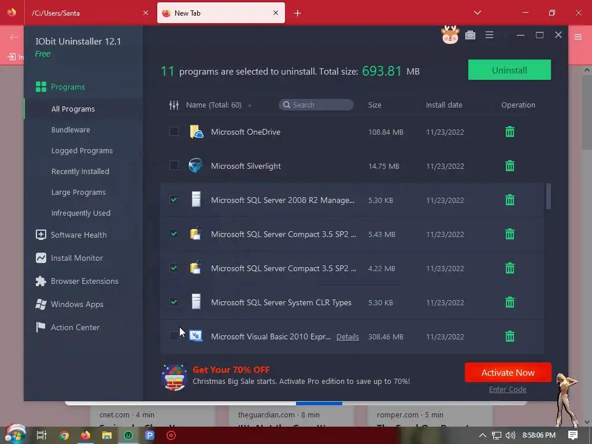Check the Microsoft Silverlight checkbox

(173, 165)
